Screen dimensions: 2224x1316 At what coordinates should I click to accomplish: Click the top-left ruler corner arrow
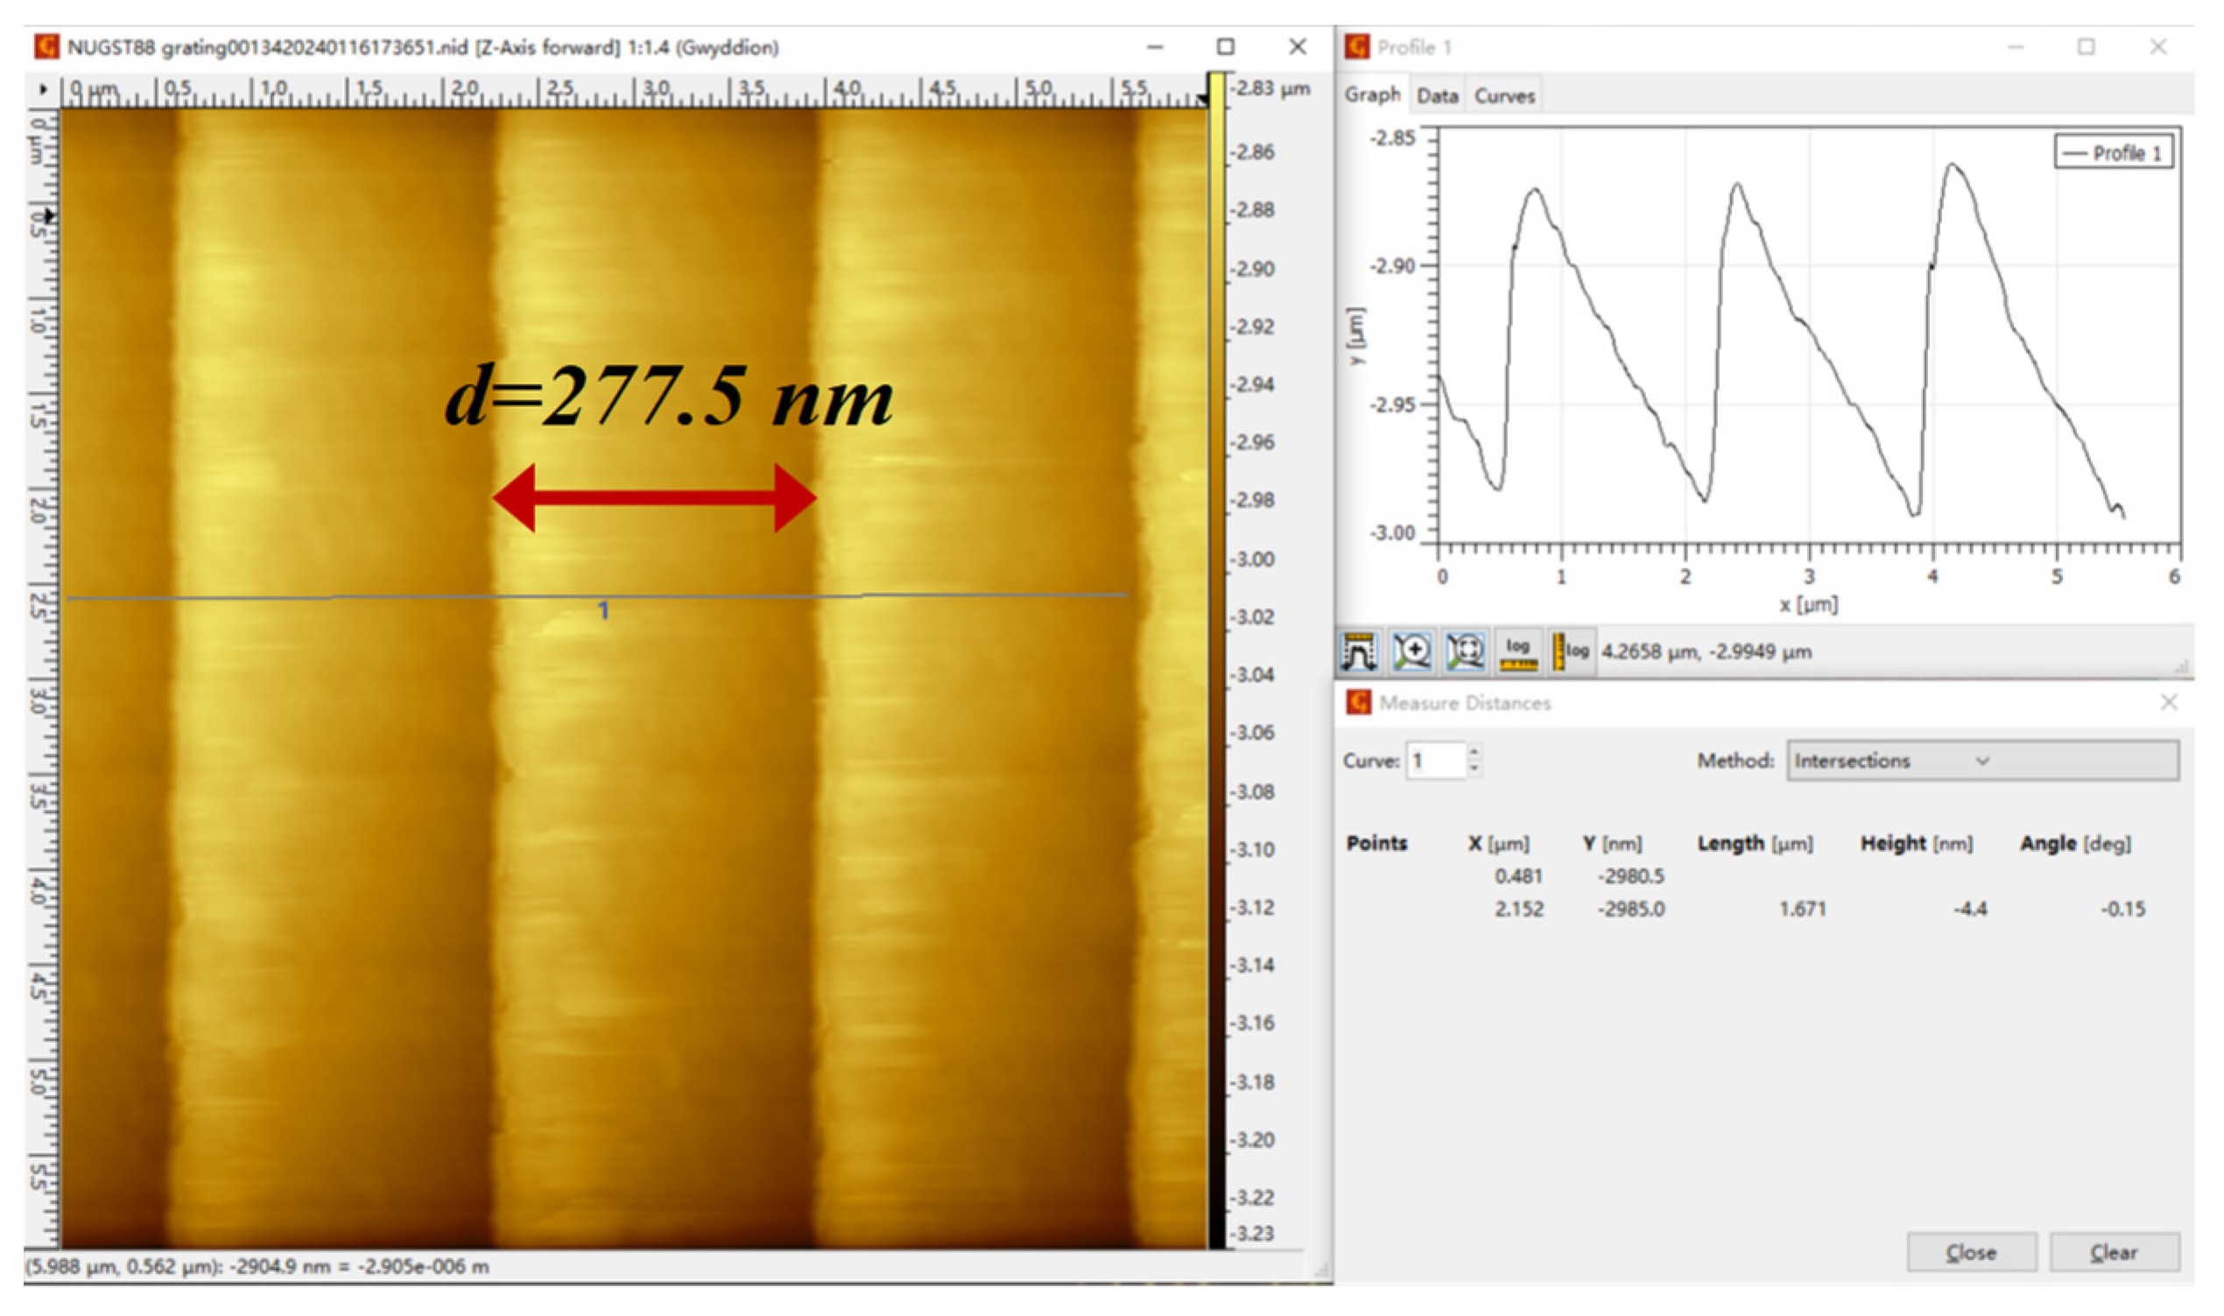tap(43, 89)
